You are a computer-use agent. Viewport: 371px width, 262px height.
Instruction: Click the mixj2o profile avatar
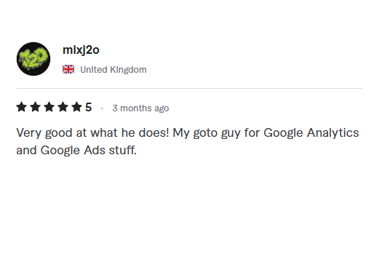click(33, 59)
